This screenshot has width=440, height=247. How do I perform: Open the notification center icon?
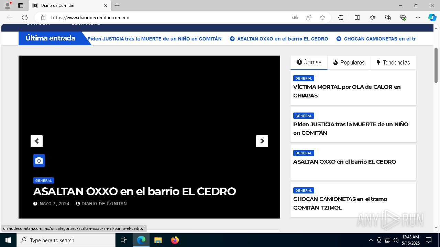429,240
